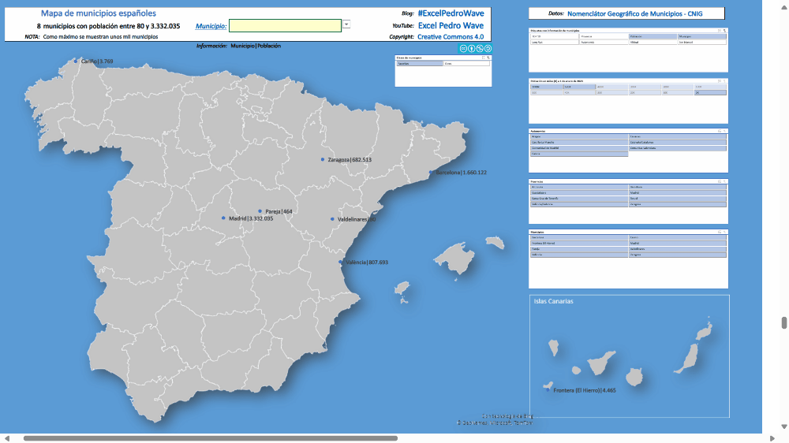789x443 pixels.
Task: Open the #ExcelPedroWave blog link
Action: tap(451, 13)
